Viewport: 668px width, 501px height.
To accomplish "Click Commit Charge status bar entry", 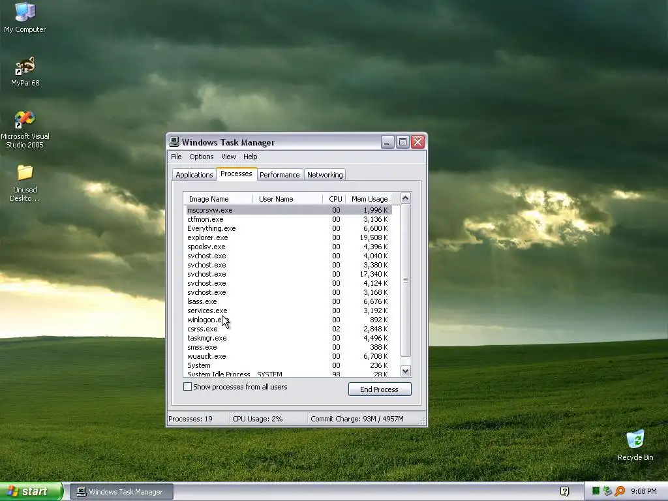I will pyautogui.click(x=357, y=419).
